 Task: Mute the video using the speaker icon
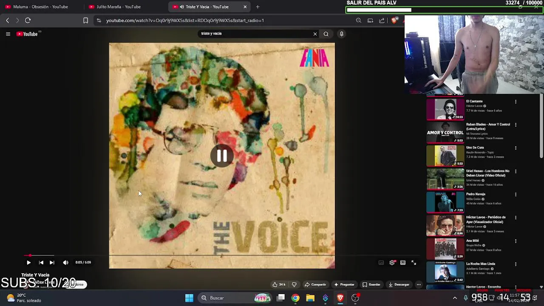pos(65,263)
